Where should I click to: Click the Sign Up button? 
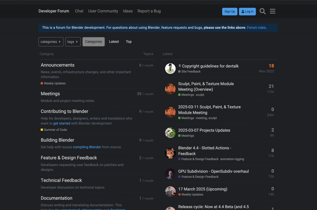coord(230,11)
